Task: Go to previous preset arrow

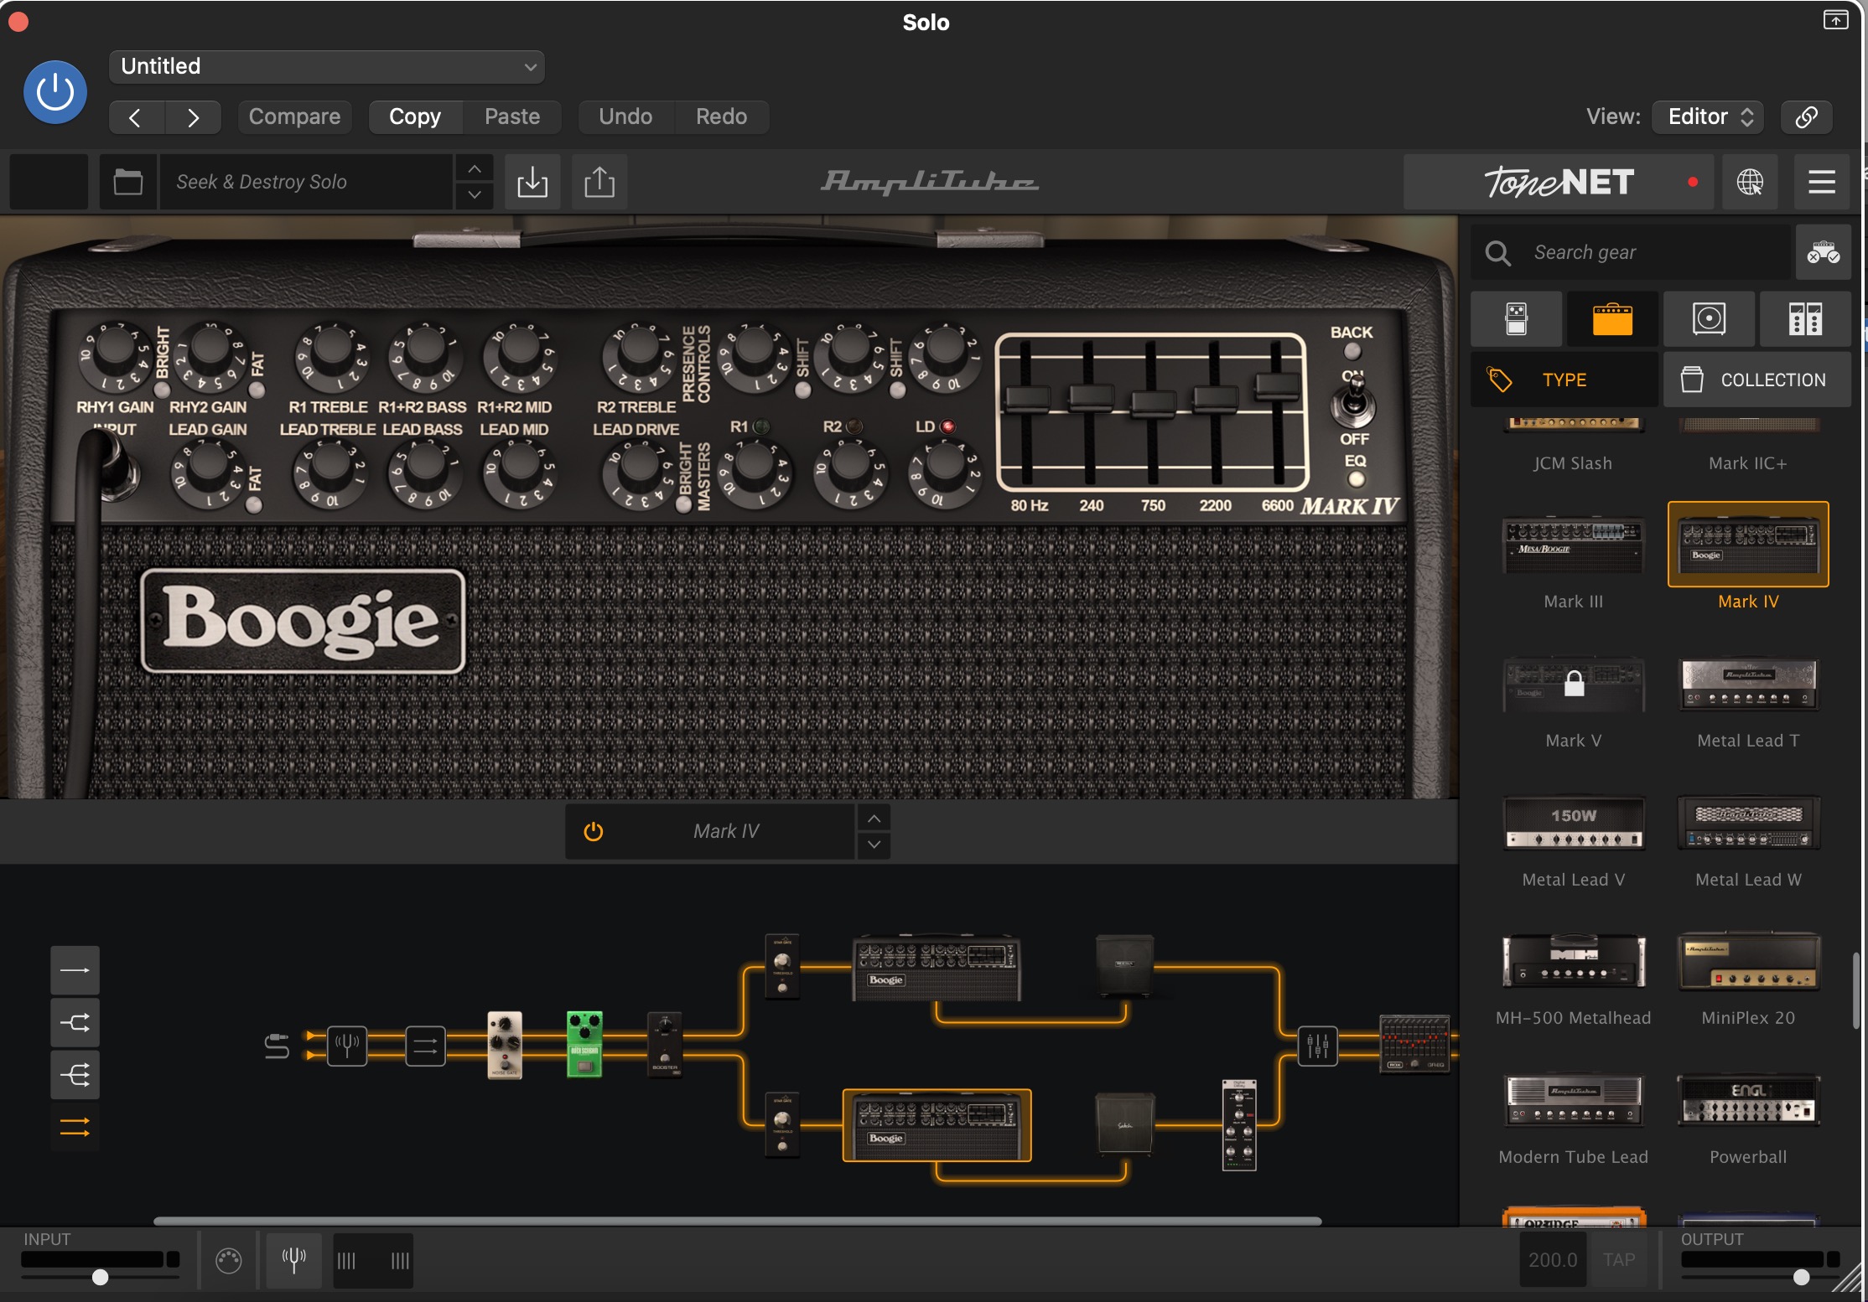Action: [x=137, y=117]
